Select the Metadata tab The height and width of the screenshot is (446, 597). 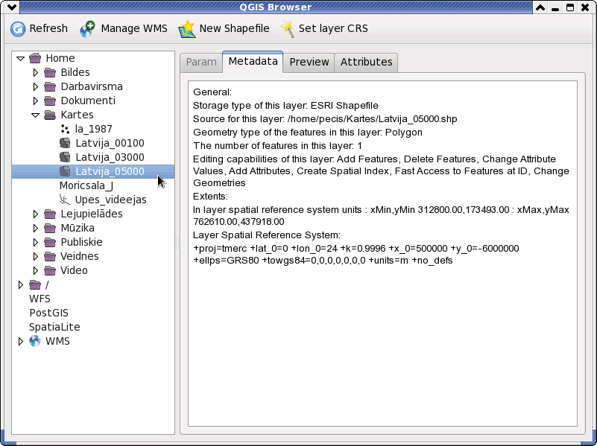(x=253, y=61)
